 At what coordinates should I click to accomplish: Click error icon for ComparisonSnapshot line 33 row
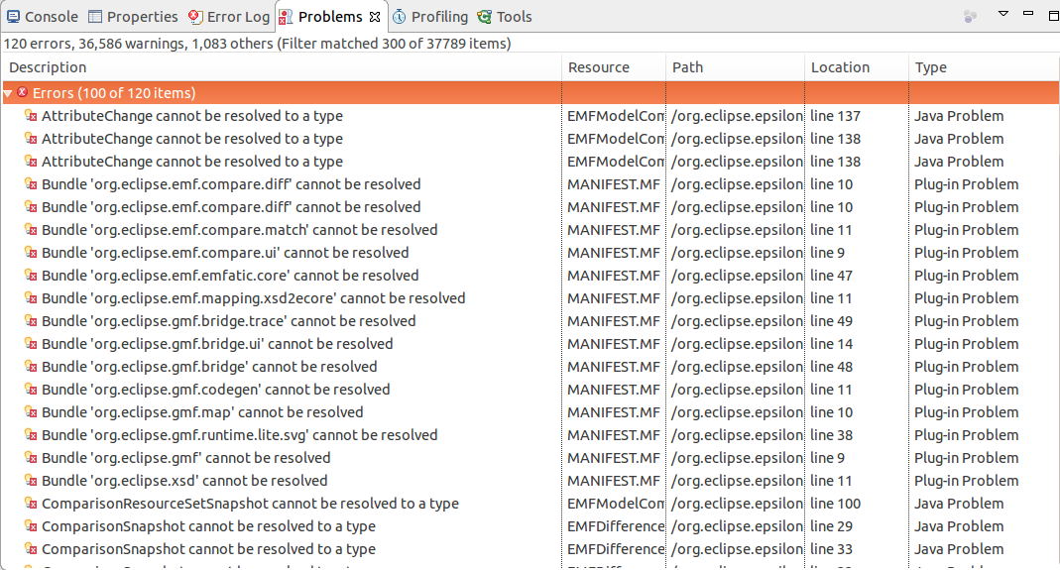[31, 549]
